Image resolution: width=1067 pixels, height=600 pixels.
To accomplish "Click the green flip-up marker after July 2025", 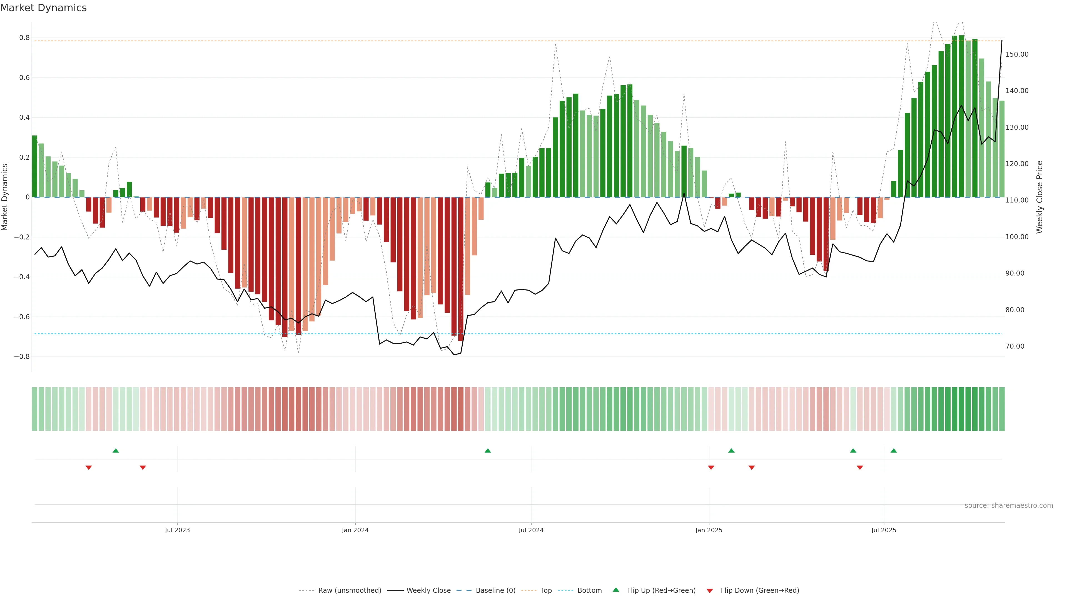I will click(x=893, y=451).
